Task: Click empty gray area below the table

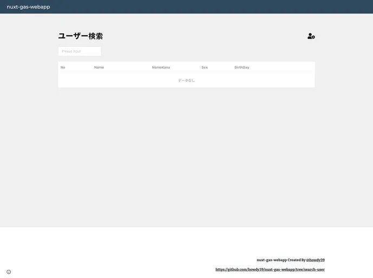Action: point(186,157)
